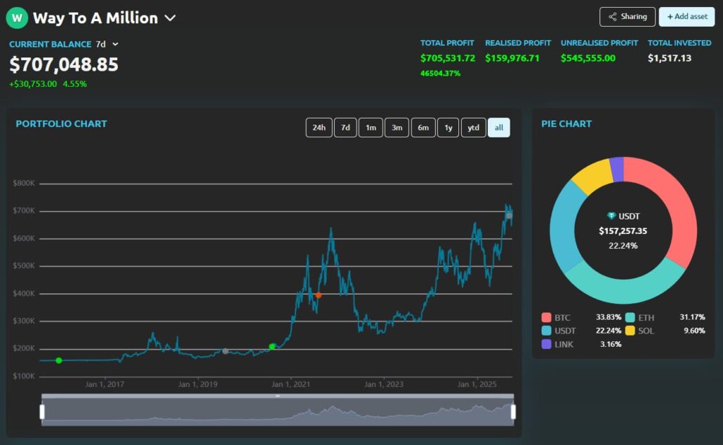Screen dimensions: 723x445
Task: Click the red transaction marker on chart
Action: (x=318, y=295)
